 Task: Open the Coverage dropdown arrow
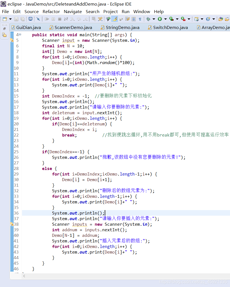[177, 19]
